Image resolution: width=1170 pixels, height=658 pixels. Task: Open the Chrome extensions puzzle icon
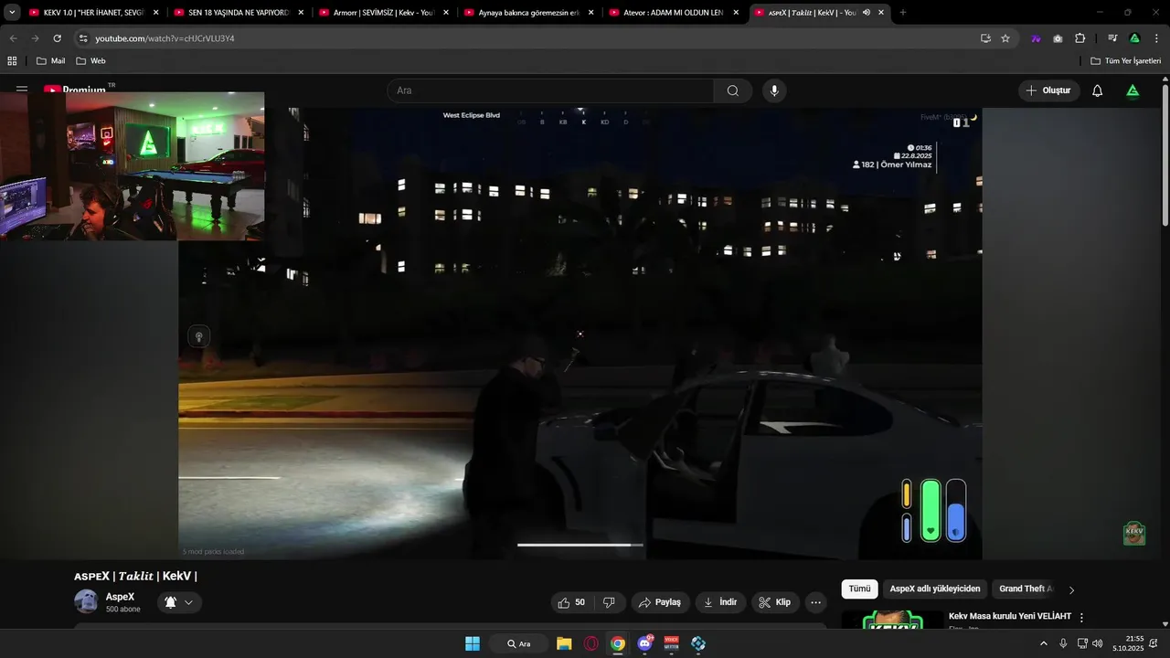click(x=1080, y=38)
